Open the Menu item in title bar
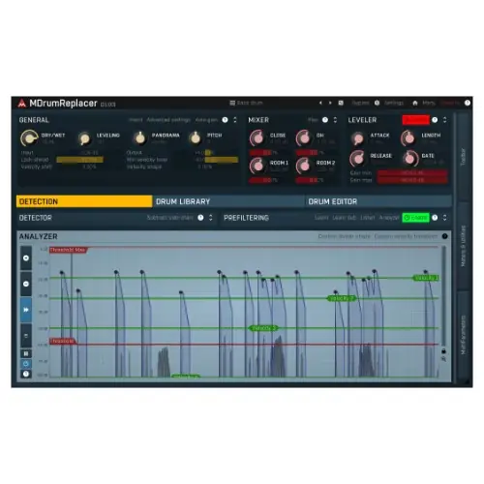484x484 pixels. click(429, 103)
